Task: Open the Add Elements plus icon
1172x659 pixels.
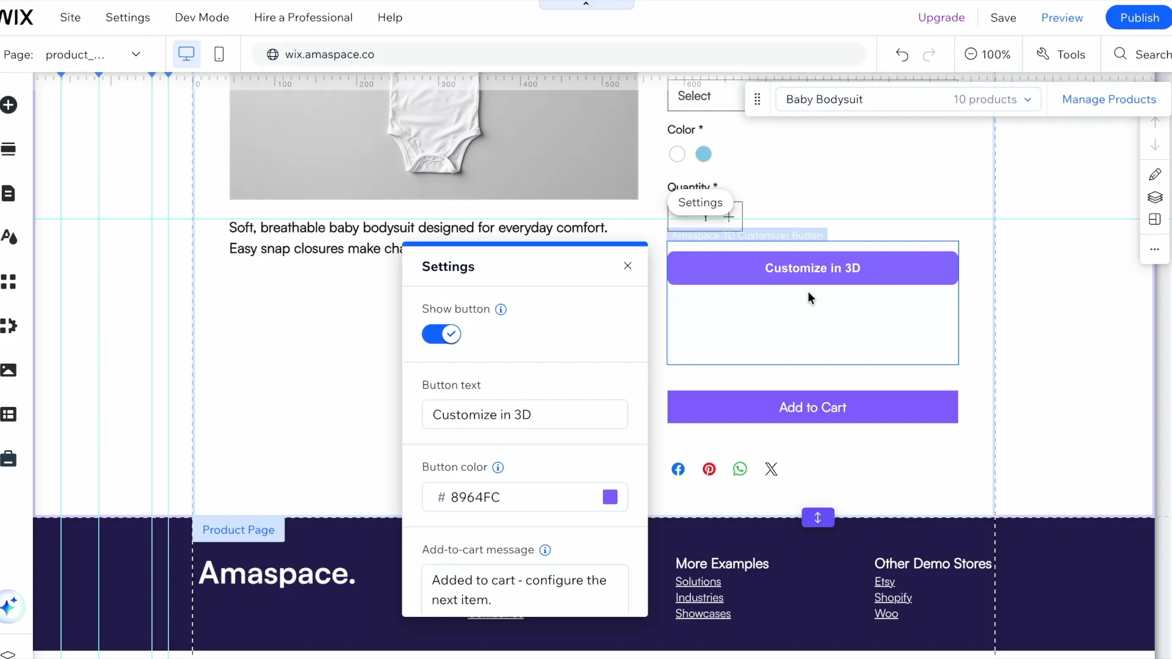Action: (x=9, y=105)
